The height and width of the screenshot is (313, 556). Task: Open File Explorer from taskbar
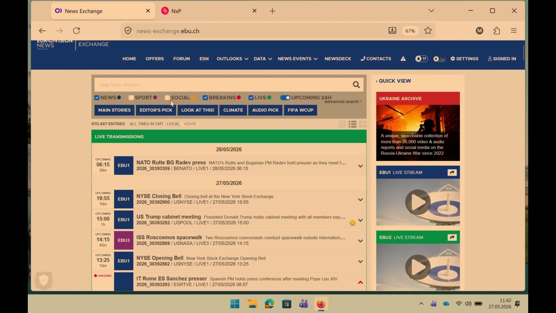pyautogui.click(x=252, y=304)
